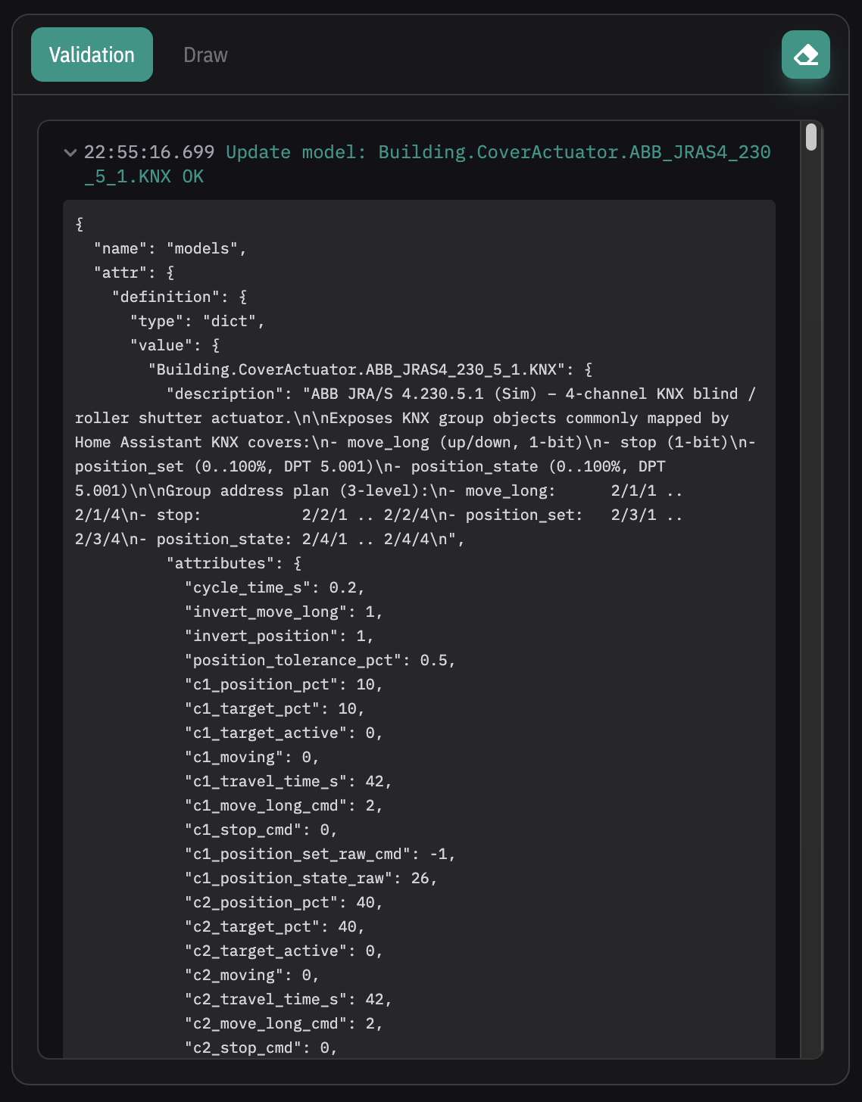Click the "cycle_time_s": 0.2 line
The image size is (862, 1102).
click(274, 587)
